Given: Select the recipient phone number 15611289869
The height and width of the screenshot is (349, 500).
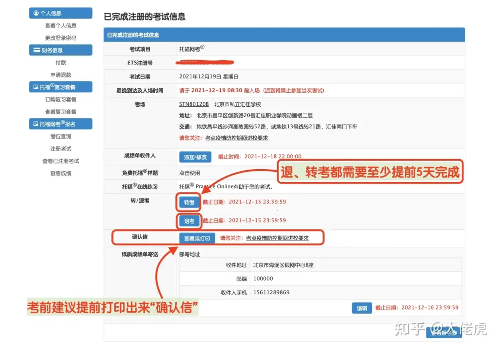Looking at the screenshot, I should [x=271, y=292].
